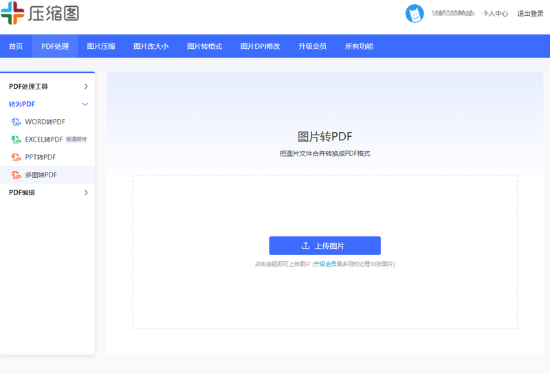Click the 退出登录 link
This screenshot has height=374, width=550.
click(530, 13)
